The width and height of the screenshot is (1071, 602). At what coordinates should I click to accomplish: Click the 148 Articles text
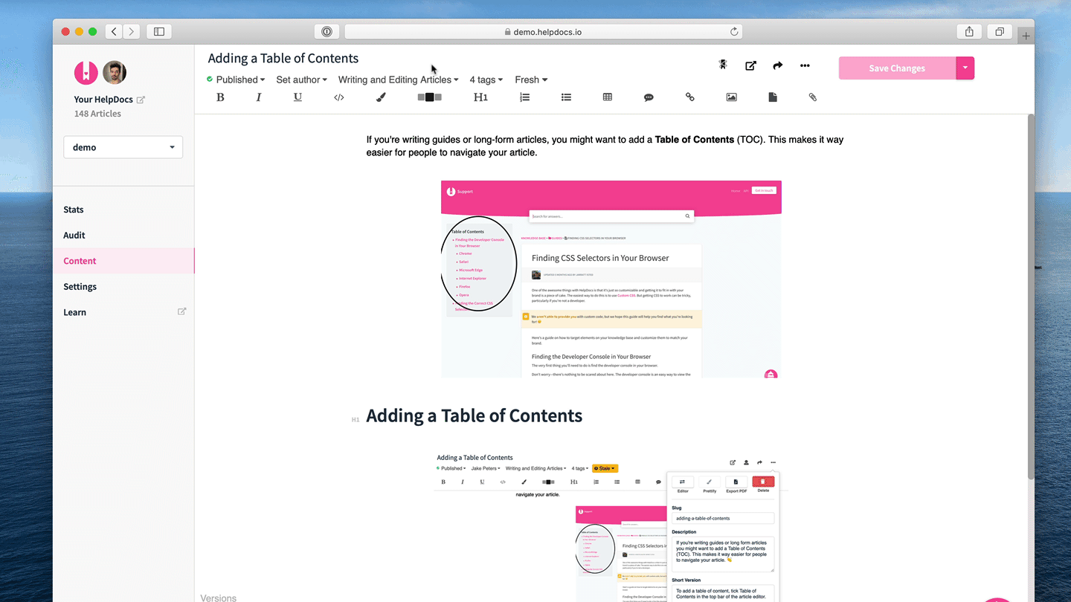[97, 114]
